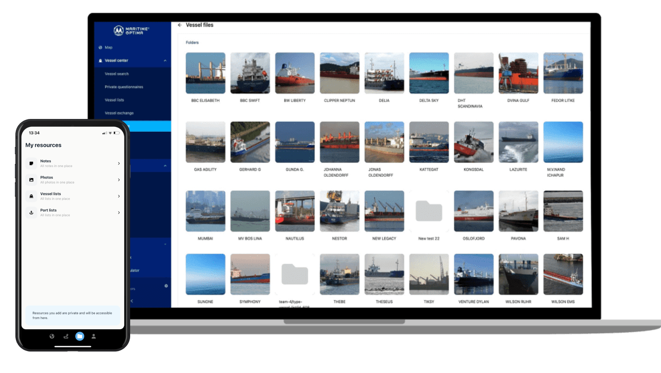Tap the globe icon in the phone navigation bar

52,336
